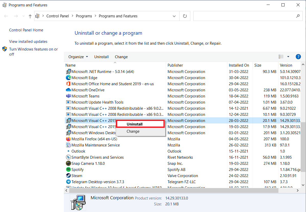Open the Help question mark icon
Viewport: 306px width, 212px height.
(298, 57)
